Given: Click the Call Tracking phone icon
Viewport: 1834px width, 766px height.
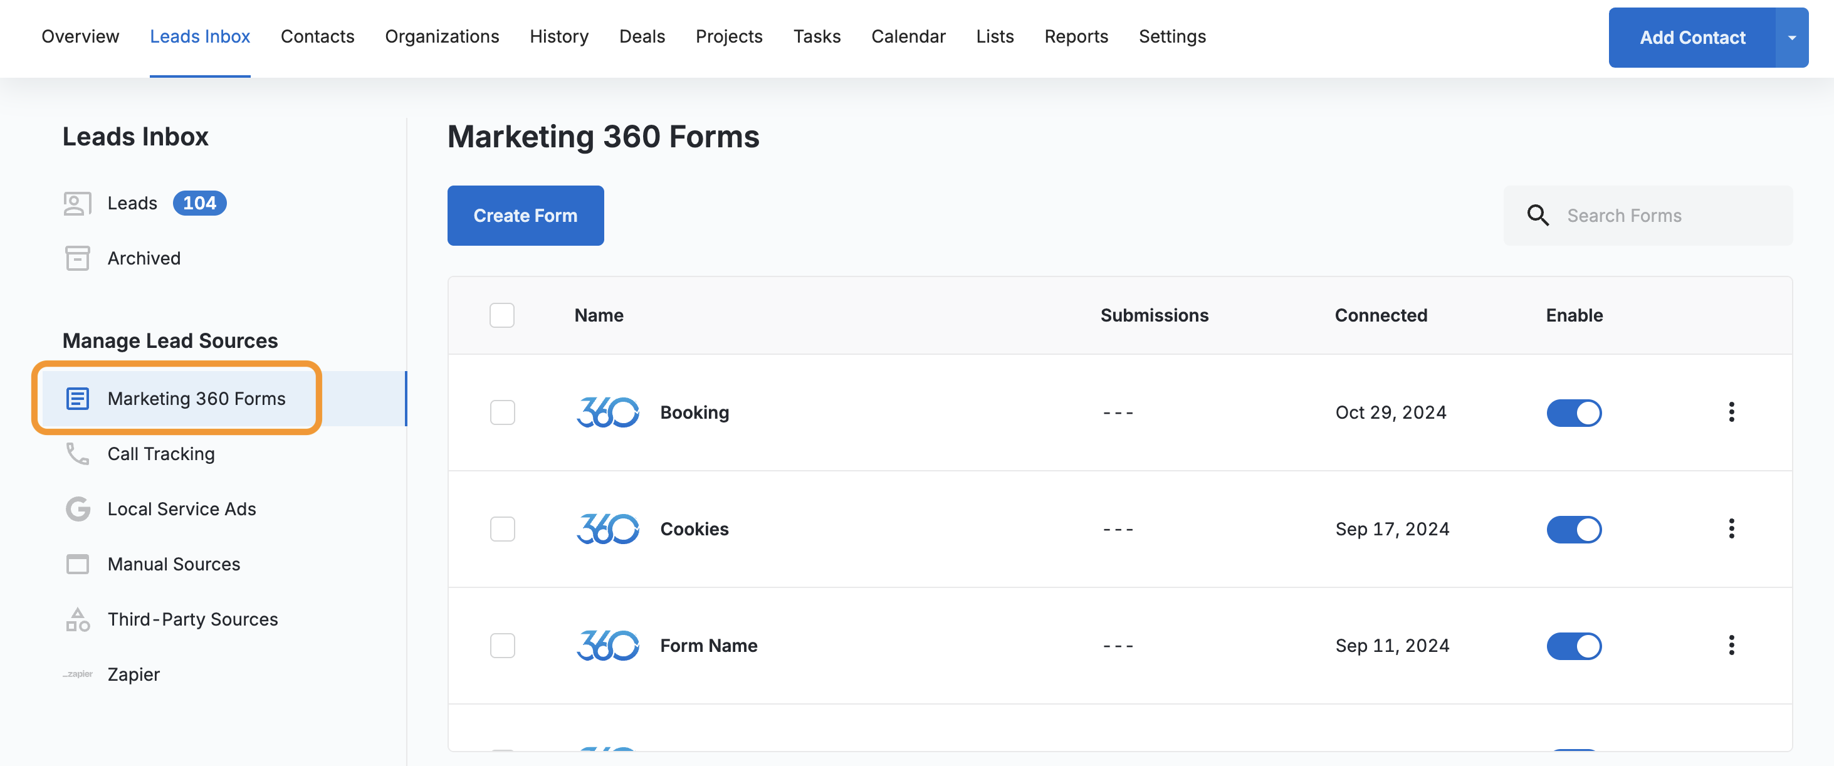Looking at the screenshot, I should (77, 453).
